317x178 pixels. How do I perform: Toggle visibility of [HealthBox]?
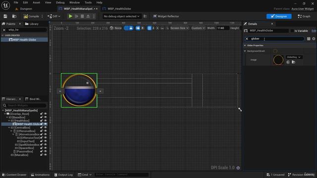[45, 121]
